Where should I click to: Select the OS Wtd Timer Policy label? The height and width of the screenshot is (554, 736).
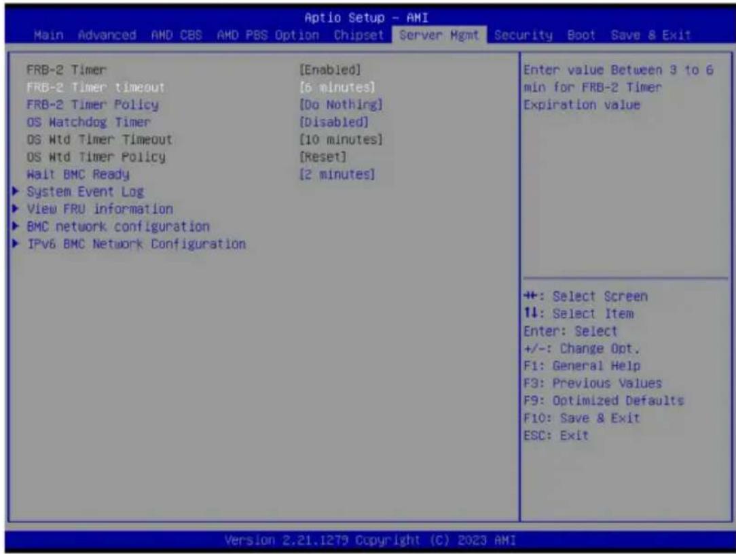tap(96, 157)
